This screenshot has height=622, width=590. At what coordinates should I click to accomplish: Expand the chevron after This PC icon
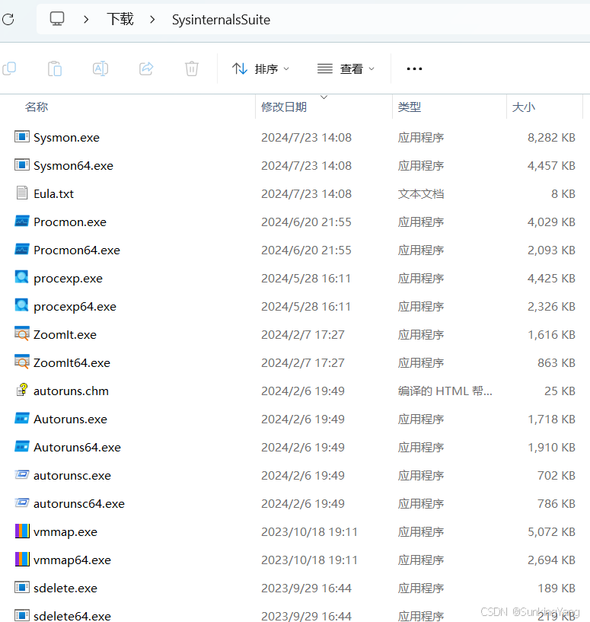pyautogui.click(x=86, y=19)
